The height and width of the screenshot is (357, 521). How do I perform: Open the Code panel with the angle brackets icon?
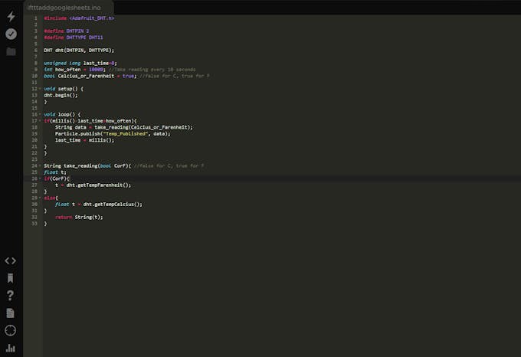click(x=10, y=260)
